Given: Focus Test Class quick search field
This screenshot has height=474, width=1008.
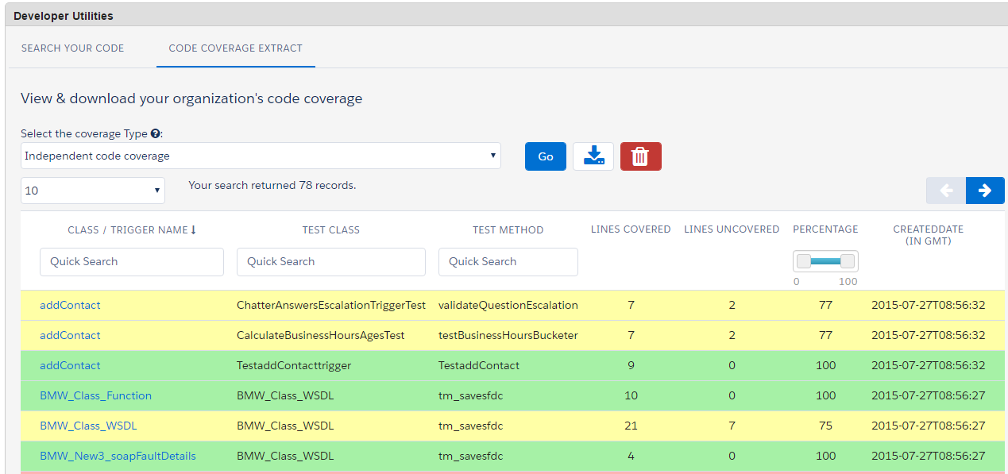Looking at the screenshot, I should (x=331, y=262).
